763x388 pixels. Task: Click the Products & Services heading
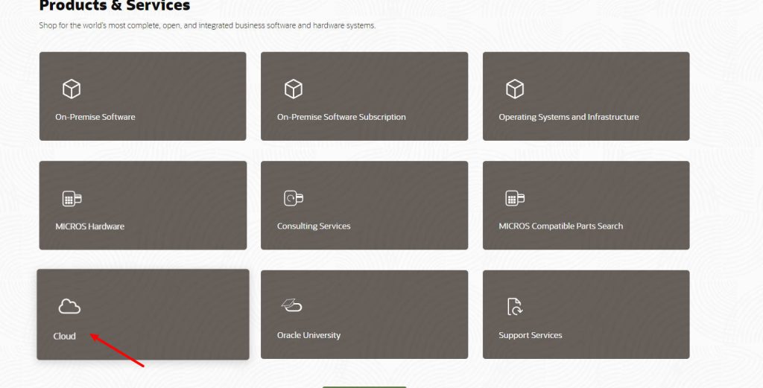[114, 6]
